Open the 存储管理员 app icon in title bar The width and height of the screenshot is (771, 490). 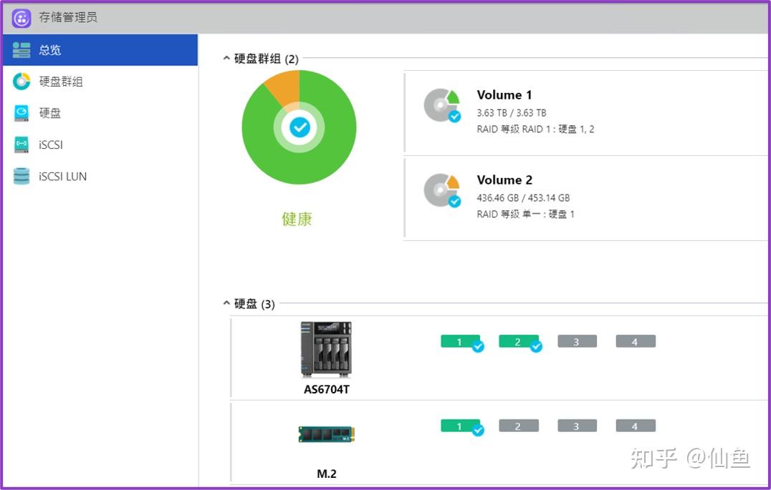tap(21, 16)
